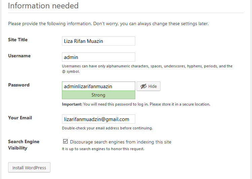Screen dimensions: 252x179
Task: Click the green Strong password strength bar
Action: tap(99, 95)
